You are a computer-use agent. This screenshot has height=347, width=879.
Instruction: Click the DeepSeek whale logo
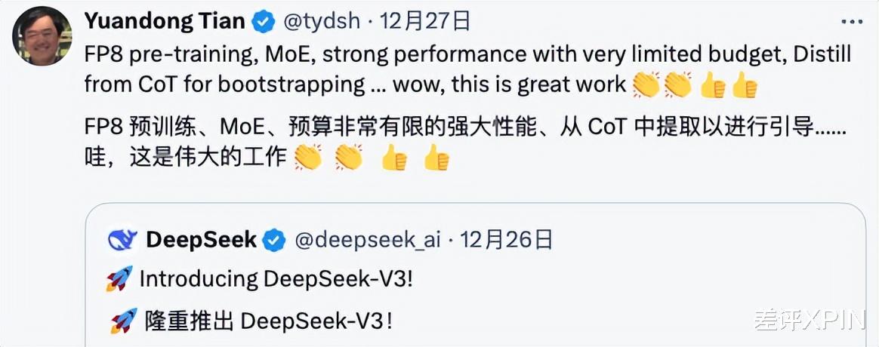click(122, 241)
